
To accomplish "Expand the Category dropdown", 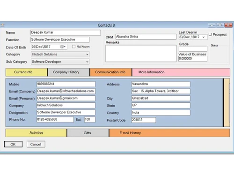I will tap(87, 54).
